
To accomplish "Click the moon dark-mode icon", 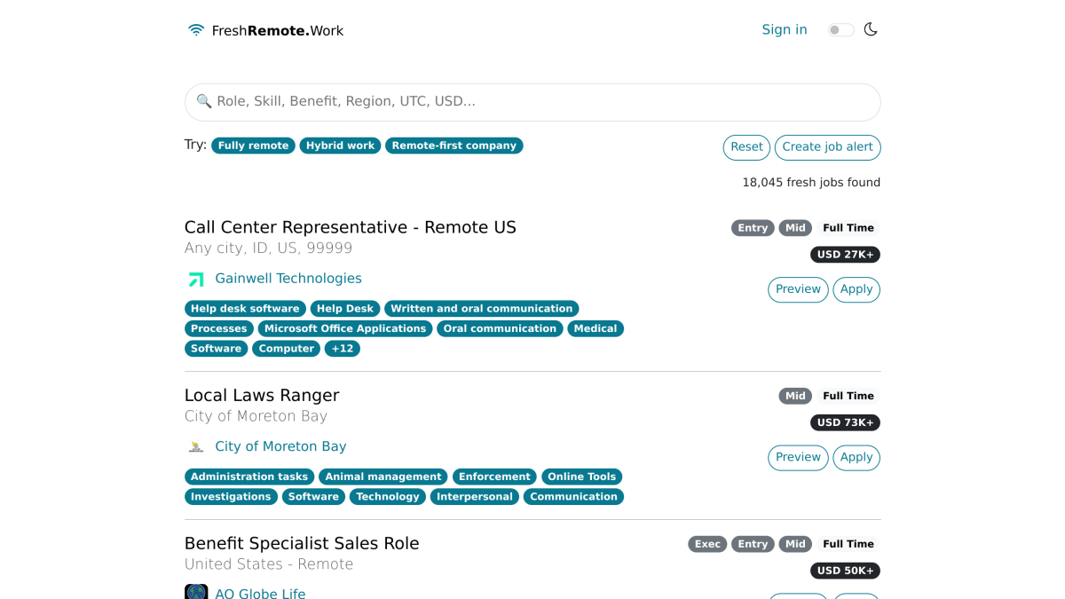I will pos(871,29).
